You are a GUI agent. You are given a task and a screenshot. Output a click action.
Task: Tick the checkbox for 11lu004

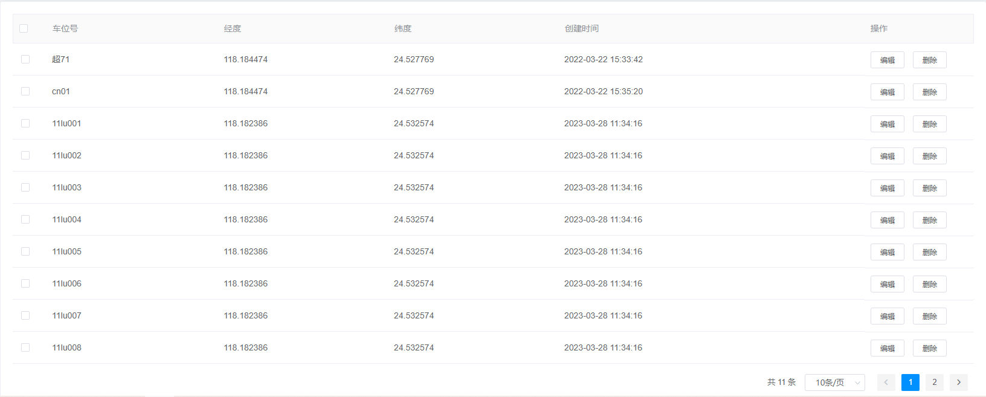point(25,219)
